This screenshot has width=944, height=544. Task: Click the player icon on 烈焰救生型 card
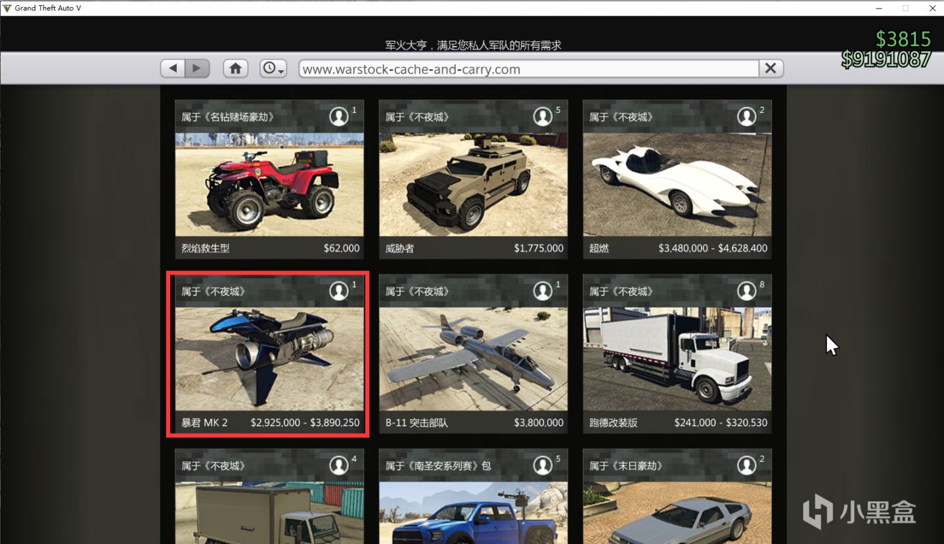(x=339, y=117)
